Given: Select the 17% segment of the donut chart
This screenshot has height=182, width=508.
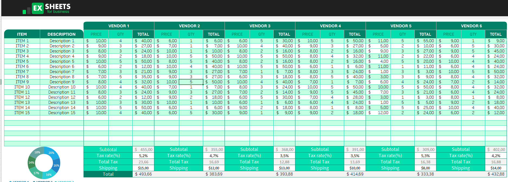Looking at the screenshot, I should (36, 173).
